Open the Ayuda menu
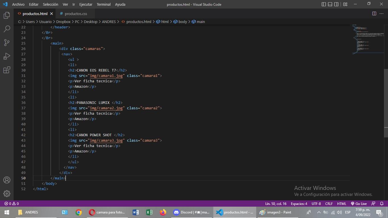The height and width of the screenshot is (218, 388). [x=120, y=4]
